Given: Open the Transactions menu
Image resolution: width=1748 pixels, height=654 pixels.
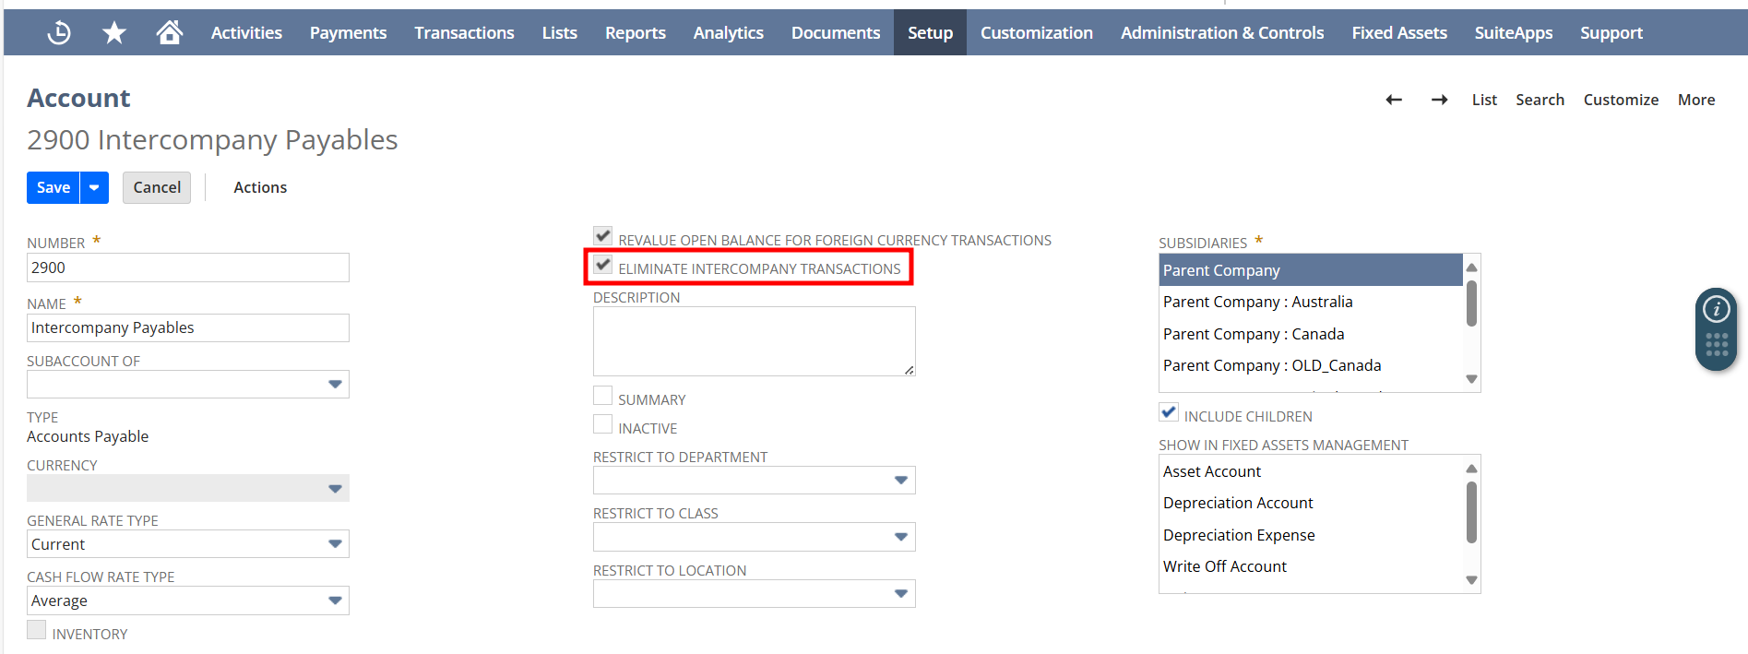Looking at the screenshot, I should [464, 33].
